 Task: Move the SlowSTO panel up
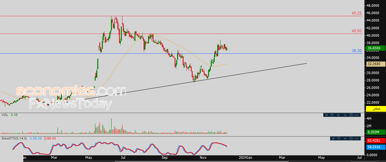(x=345, y=139)
